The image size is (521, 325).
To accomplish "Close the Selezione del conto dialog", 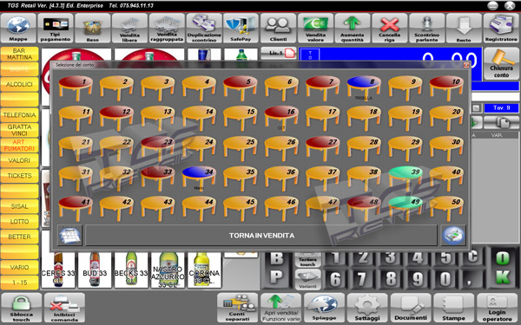I will [x=465, y=65].
